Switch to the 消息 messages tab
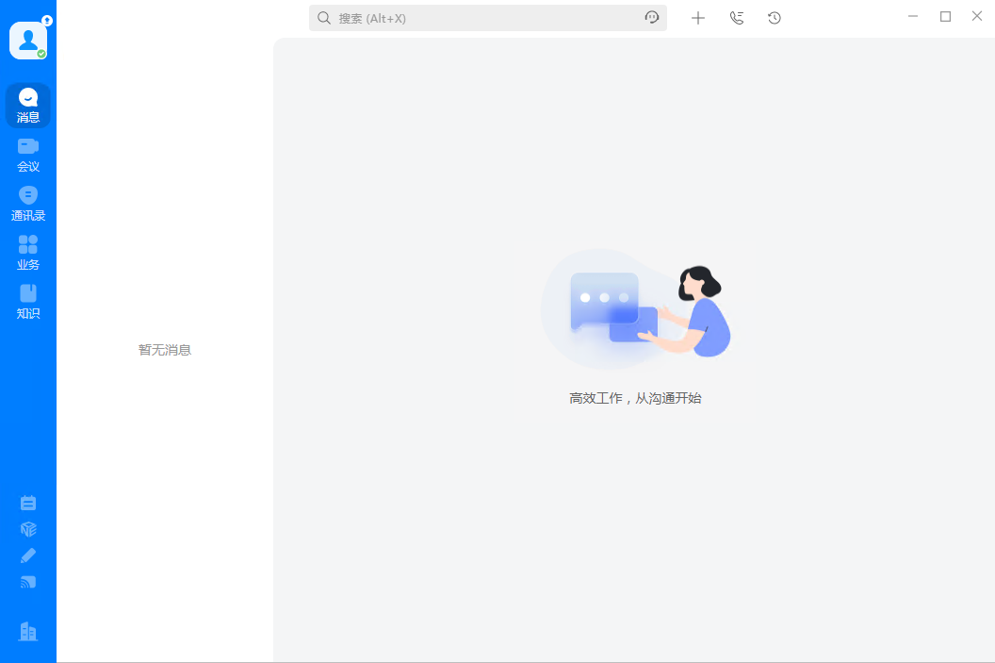 (x=28, y=105)
